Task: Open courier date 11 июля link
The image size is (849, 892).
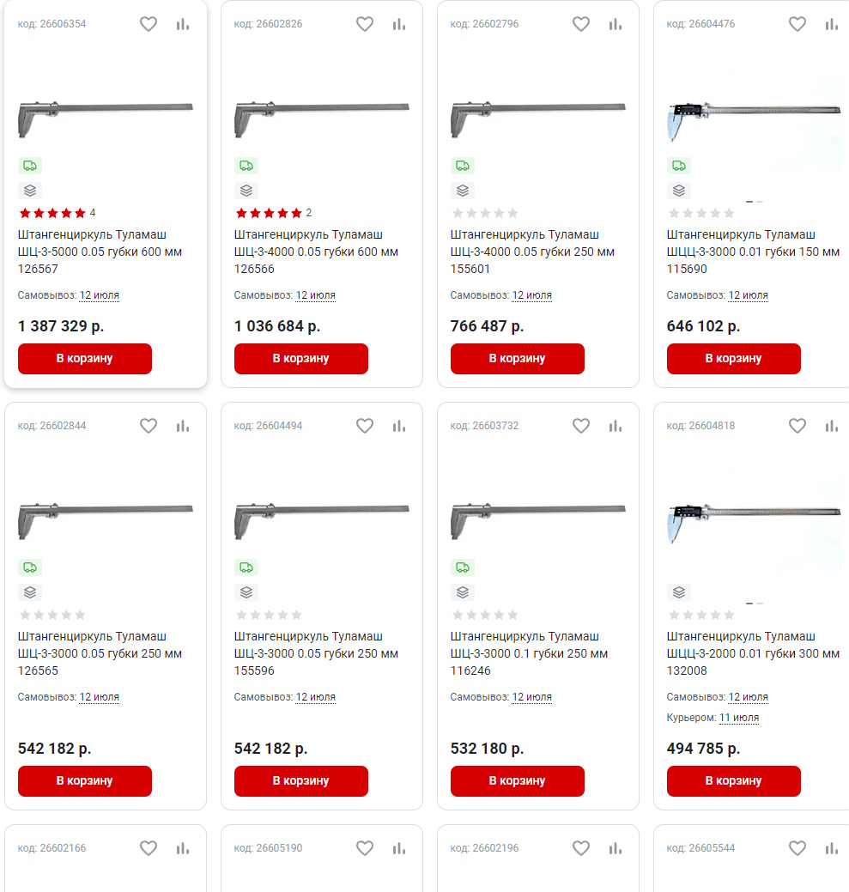Action: coord(738,718)
